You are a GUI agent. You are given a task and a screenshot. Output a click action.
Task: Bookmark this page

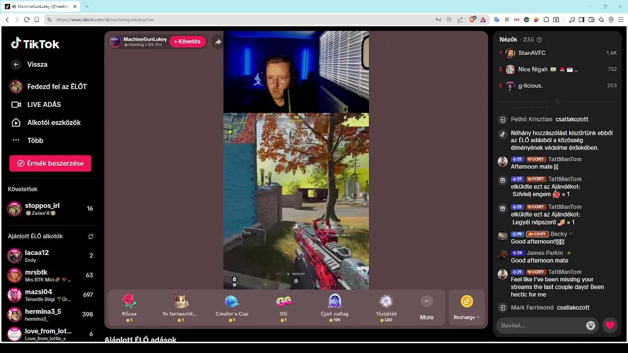[x=37, y=20]
